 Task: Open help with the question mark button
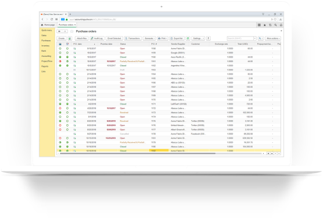(208, 38)
